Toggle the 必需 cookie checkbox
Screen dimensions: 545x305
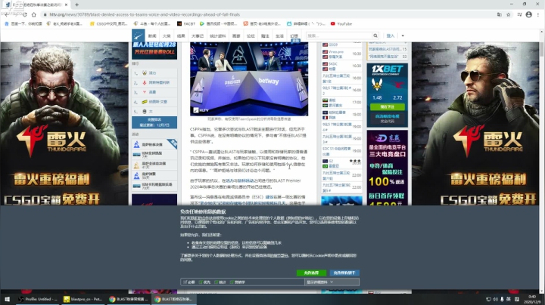[185, 282]
